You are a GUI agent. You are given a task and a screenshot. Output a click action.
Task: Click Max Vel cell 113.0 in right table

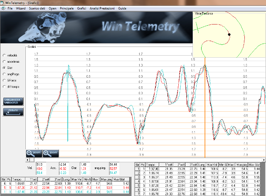212,177
